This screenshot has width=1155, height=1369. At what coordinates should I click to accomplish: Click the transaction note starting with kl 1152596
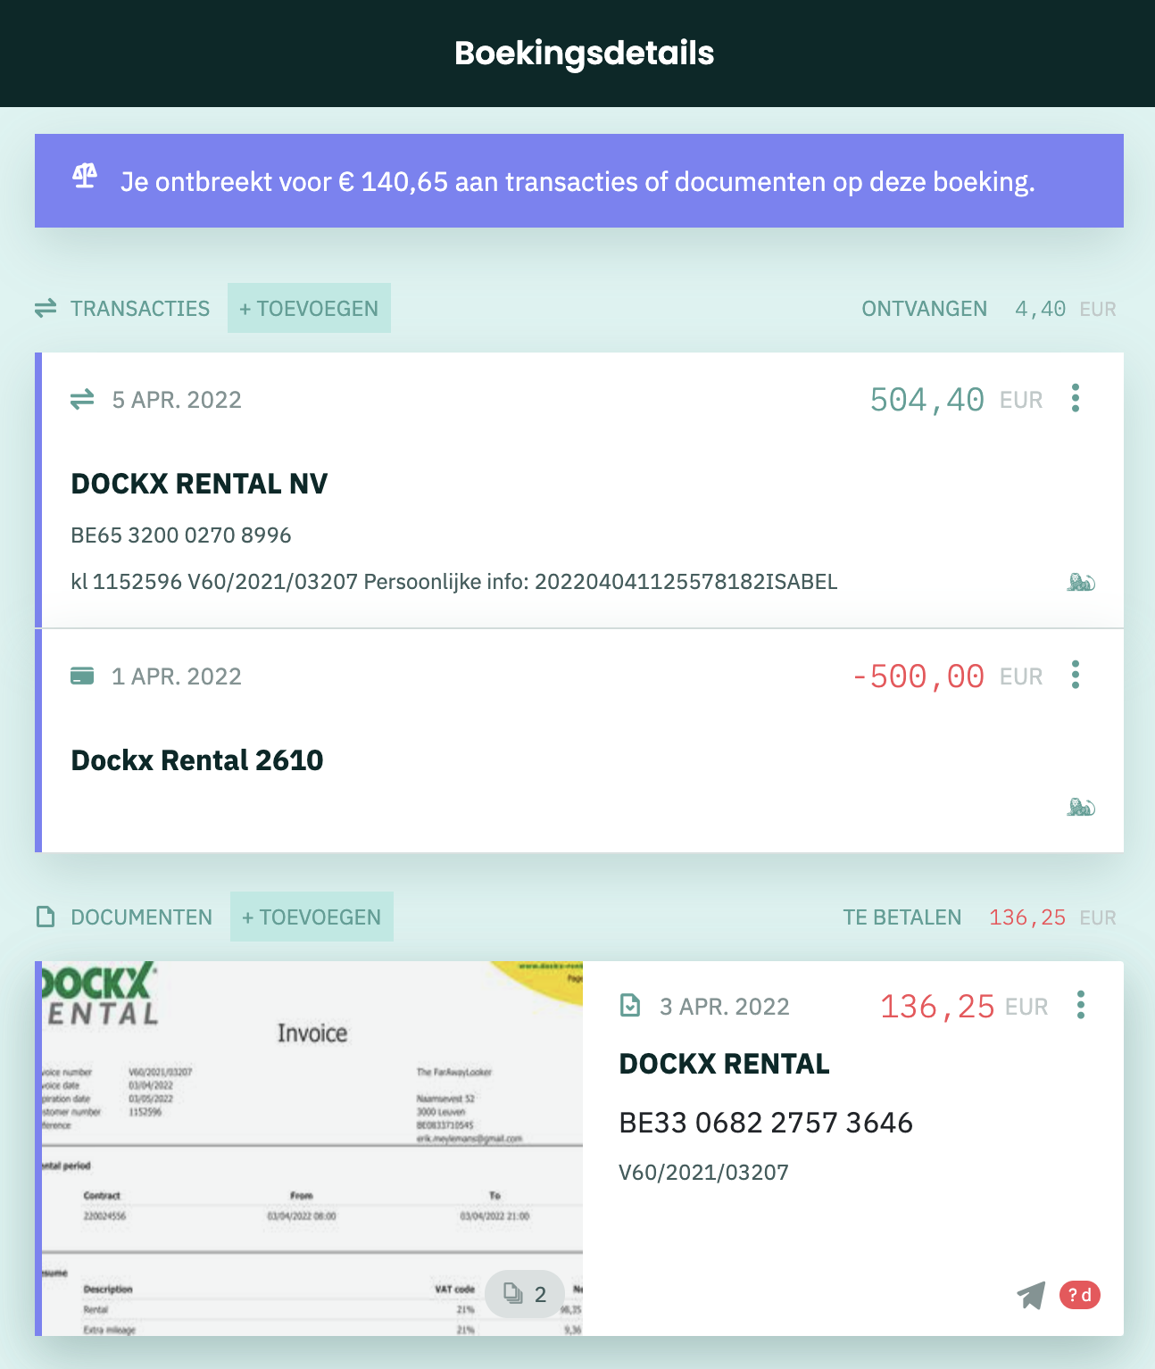coord(454,582)
